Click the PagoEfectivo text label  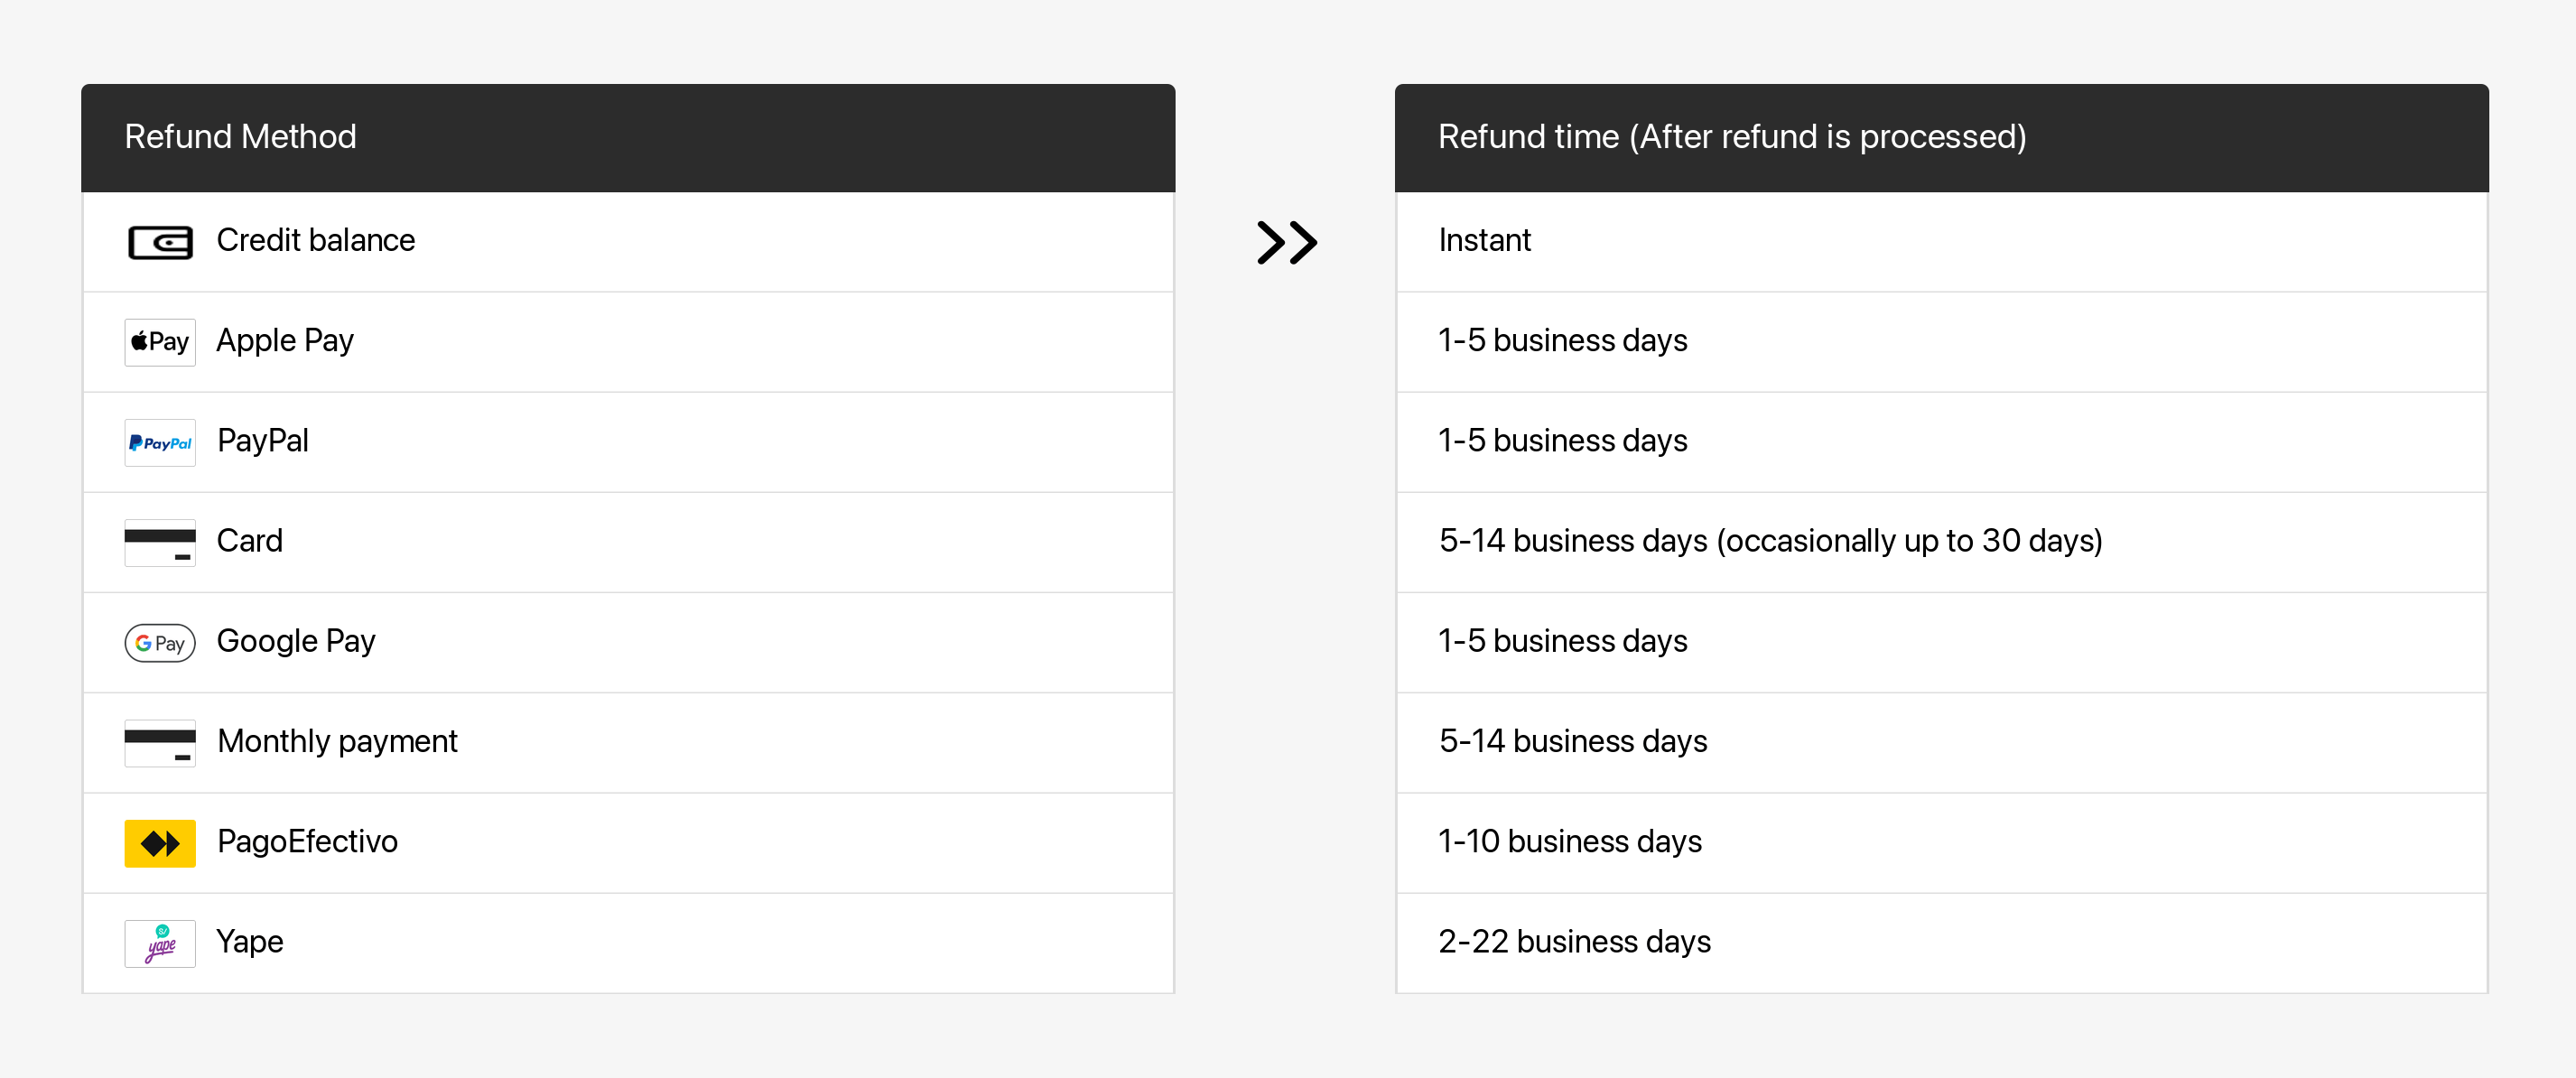click(x=307, y=841)
